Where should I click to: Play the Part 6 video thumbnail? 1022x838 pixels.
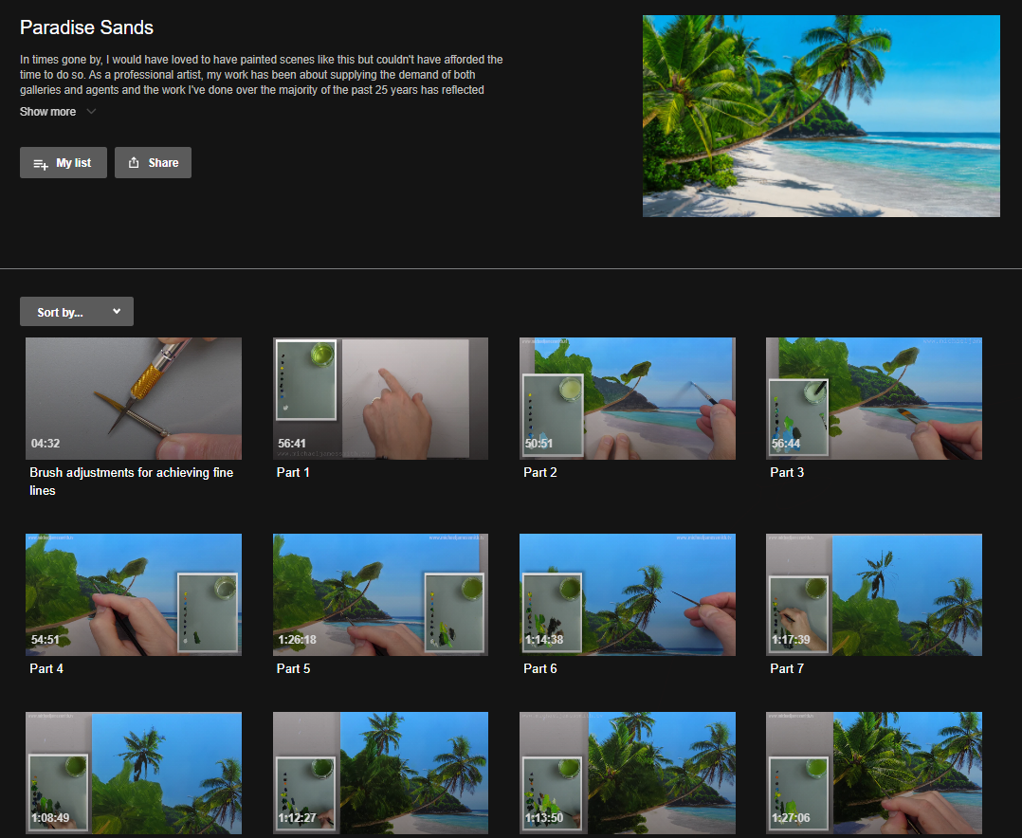point(627,594)
